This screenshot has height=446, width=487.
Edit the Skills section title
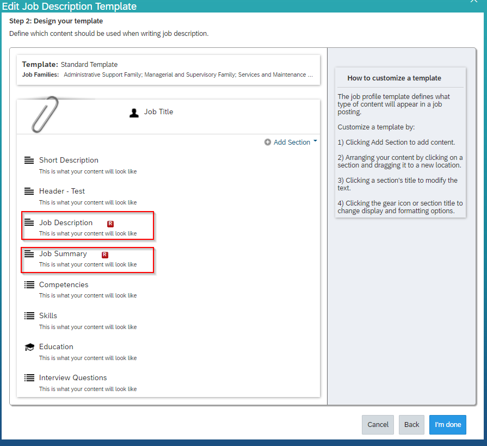coord(48,315)
